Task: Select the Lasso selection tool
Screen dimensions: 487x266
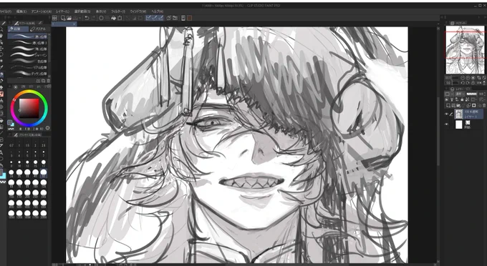Action: 1,54
